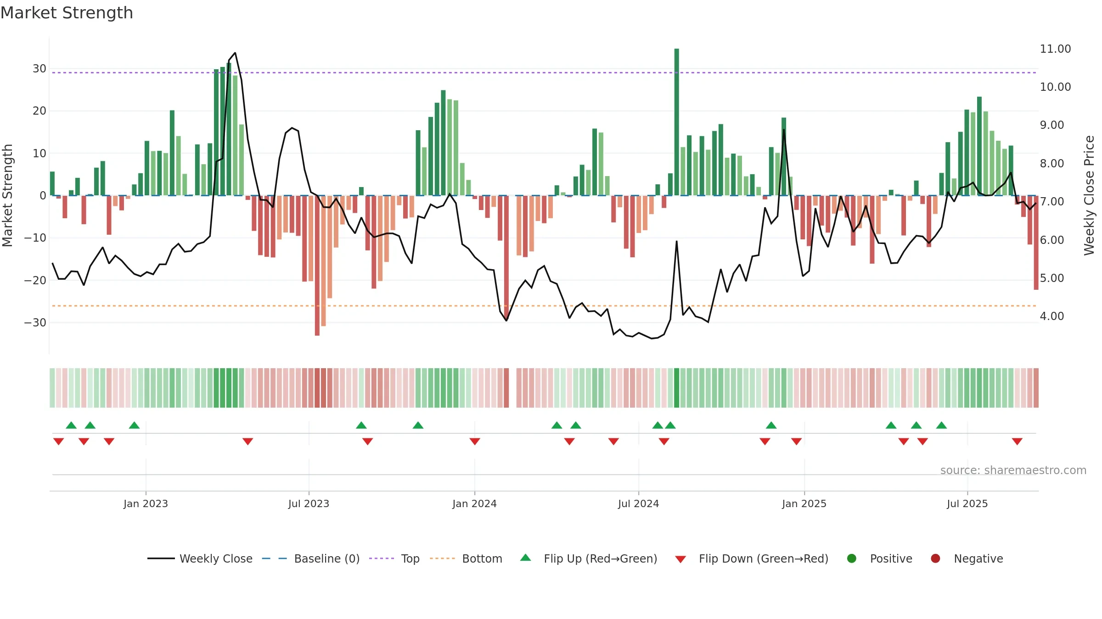This screenshot has width=1102, height=619.
Task: Click the Jan 2024 axis label
Action: (x=474, y=503)
